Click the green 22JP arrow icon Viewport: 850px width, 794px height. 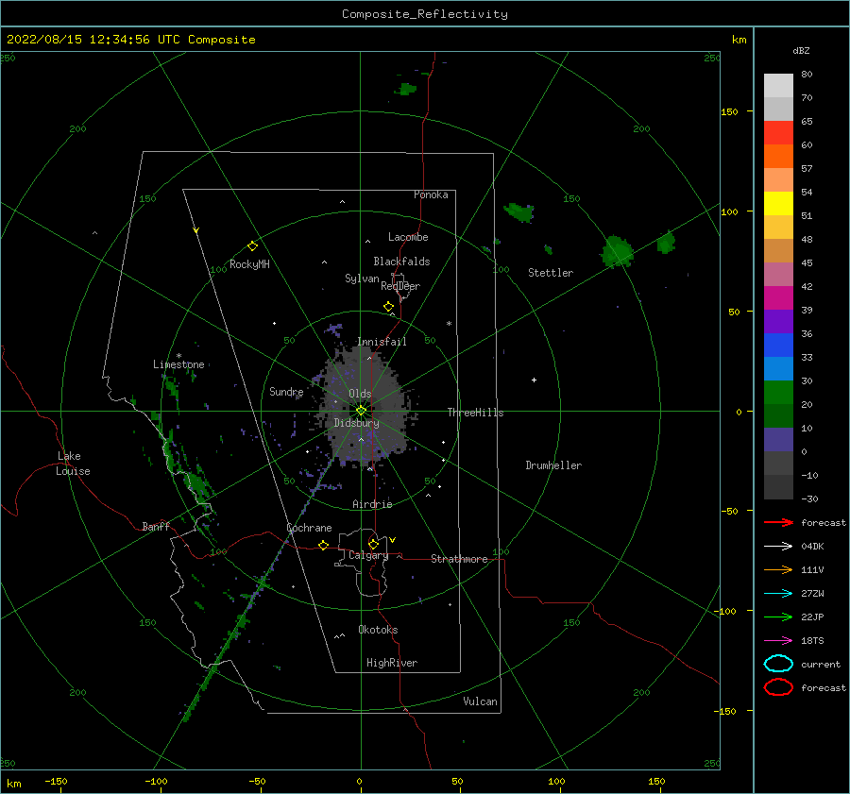pyautogui.click(x=778, y=617)
